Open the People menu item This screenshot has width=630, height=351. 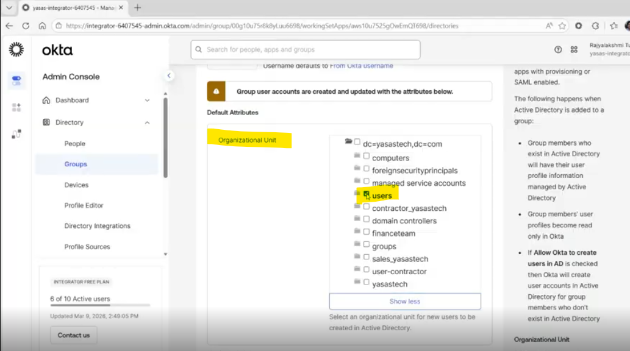coord(75,144)
